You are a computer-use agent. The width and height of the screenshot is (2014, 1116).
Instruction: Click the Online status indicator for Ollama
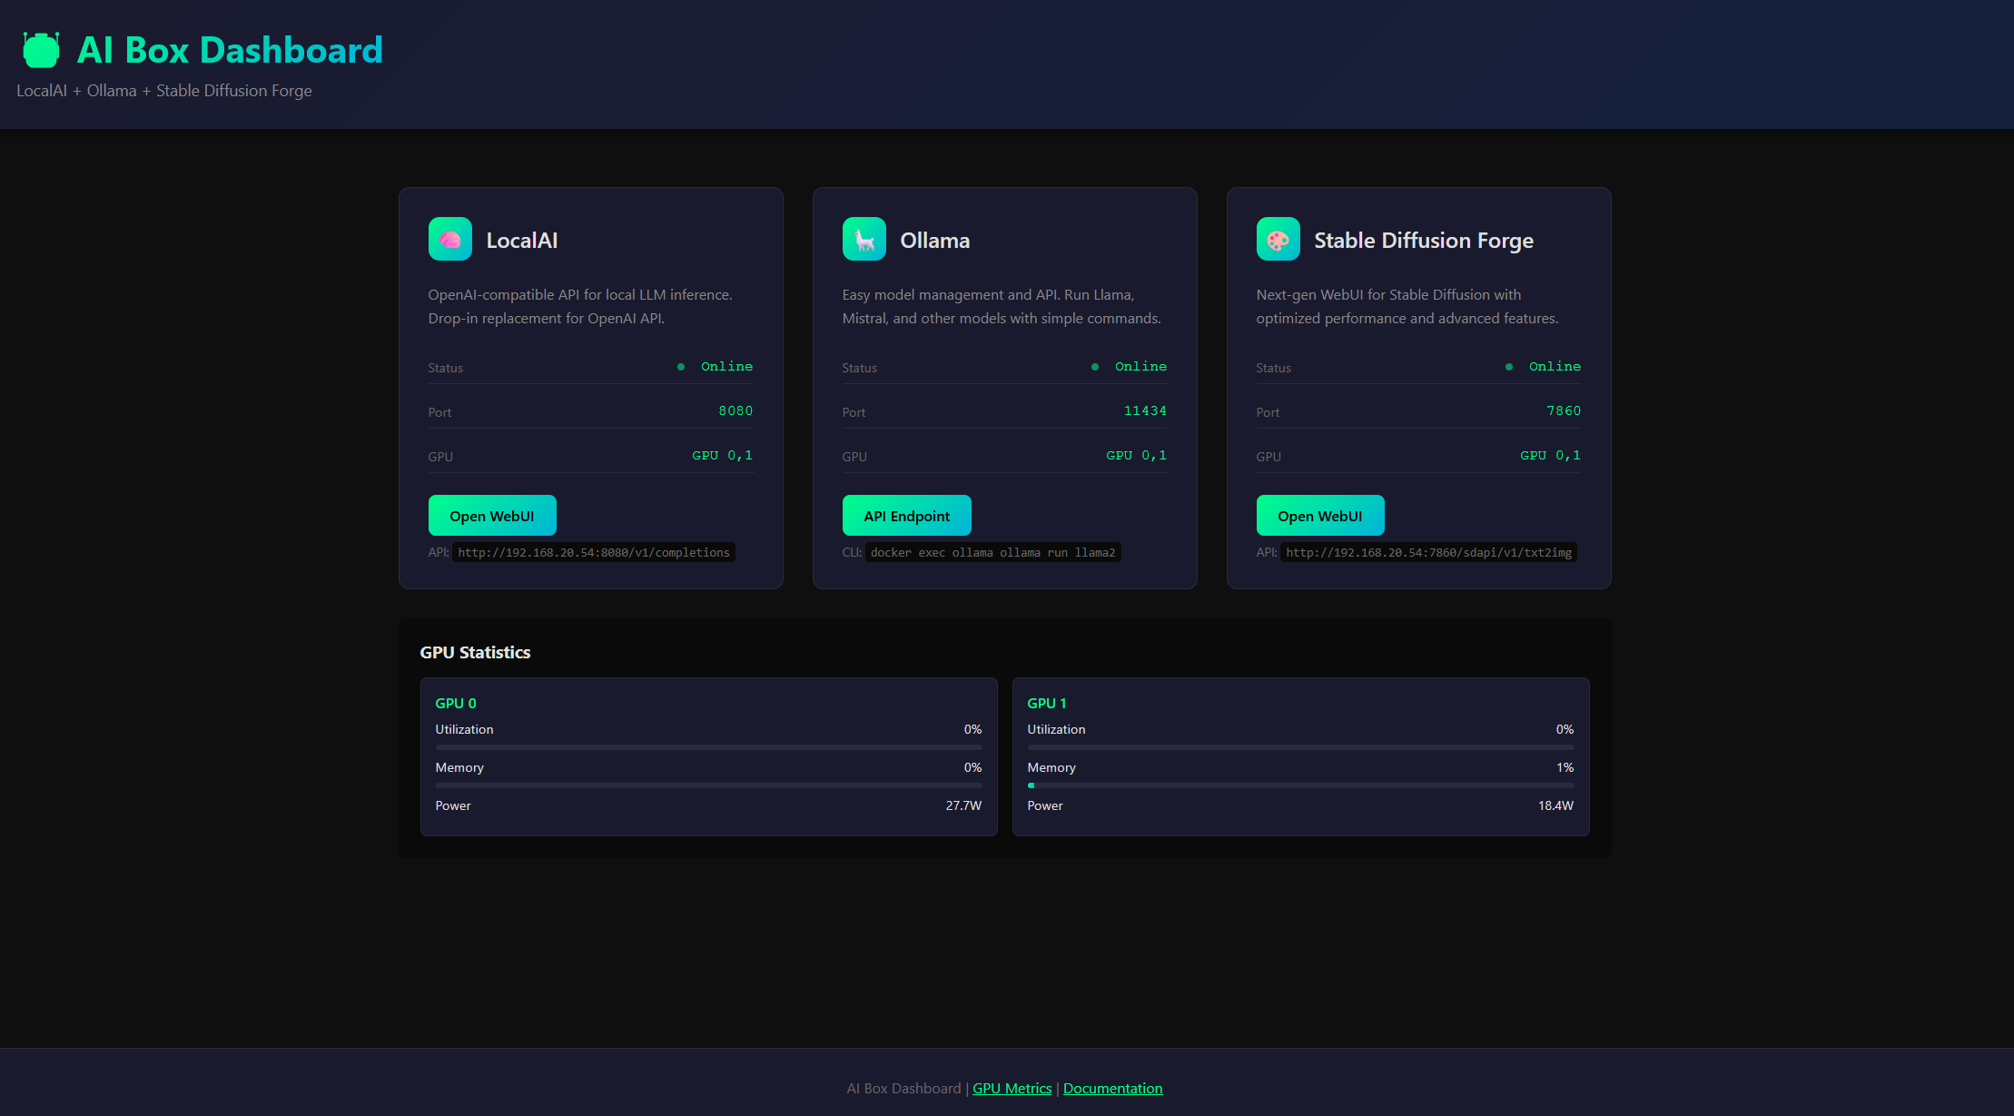pos(1094,366)
